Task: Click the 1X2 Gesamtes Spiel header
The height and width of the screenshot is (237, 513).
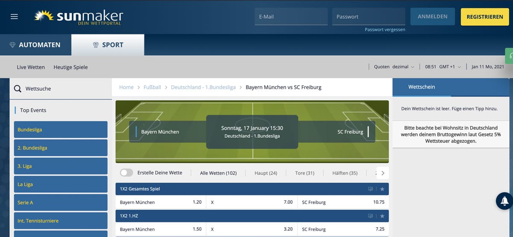Action: [x=252, y=189]
